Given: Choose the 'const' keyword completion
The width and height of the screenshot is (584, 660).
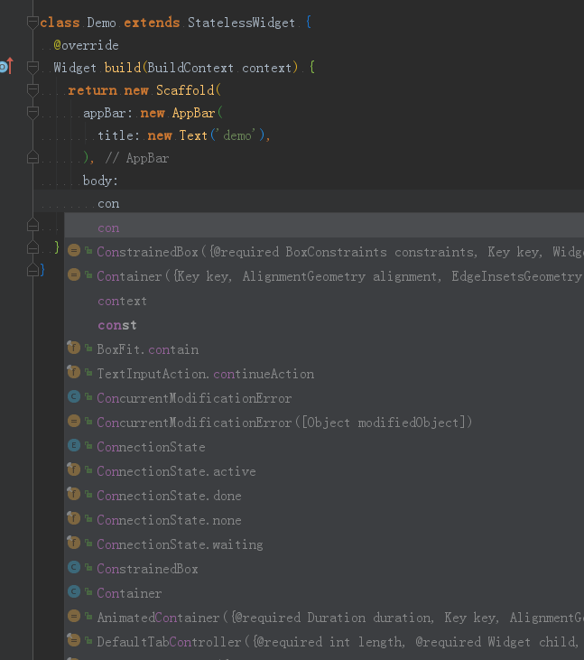Looking at the screenshot, I should (x=324, y=325).
